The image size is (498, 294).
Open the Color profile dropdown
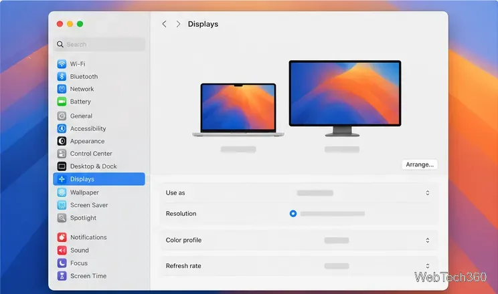pyautogui.click(x=428, y=240)
